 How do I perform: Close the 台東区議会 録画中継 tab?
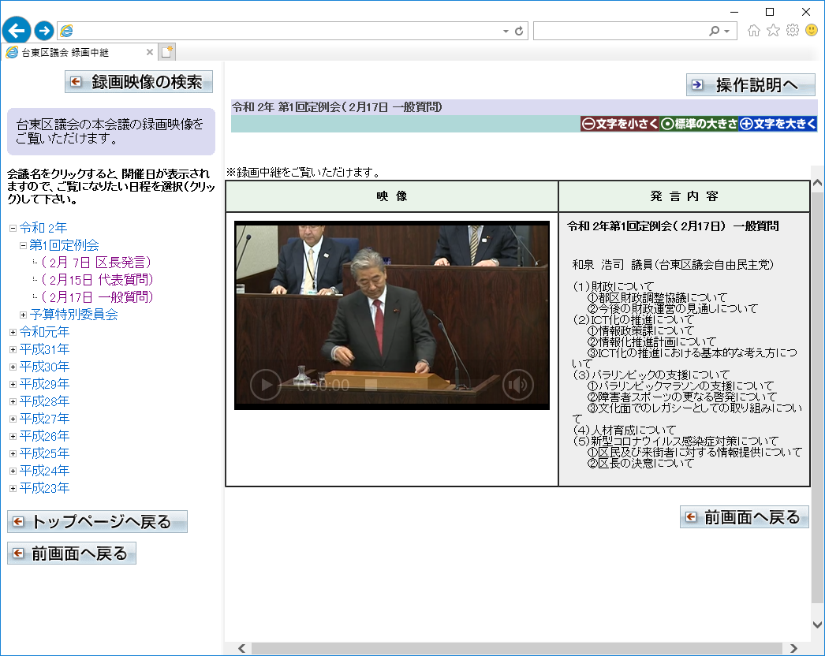[x=149, y=52]
